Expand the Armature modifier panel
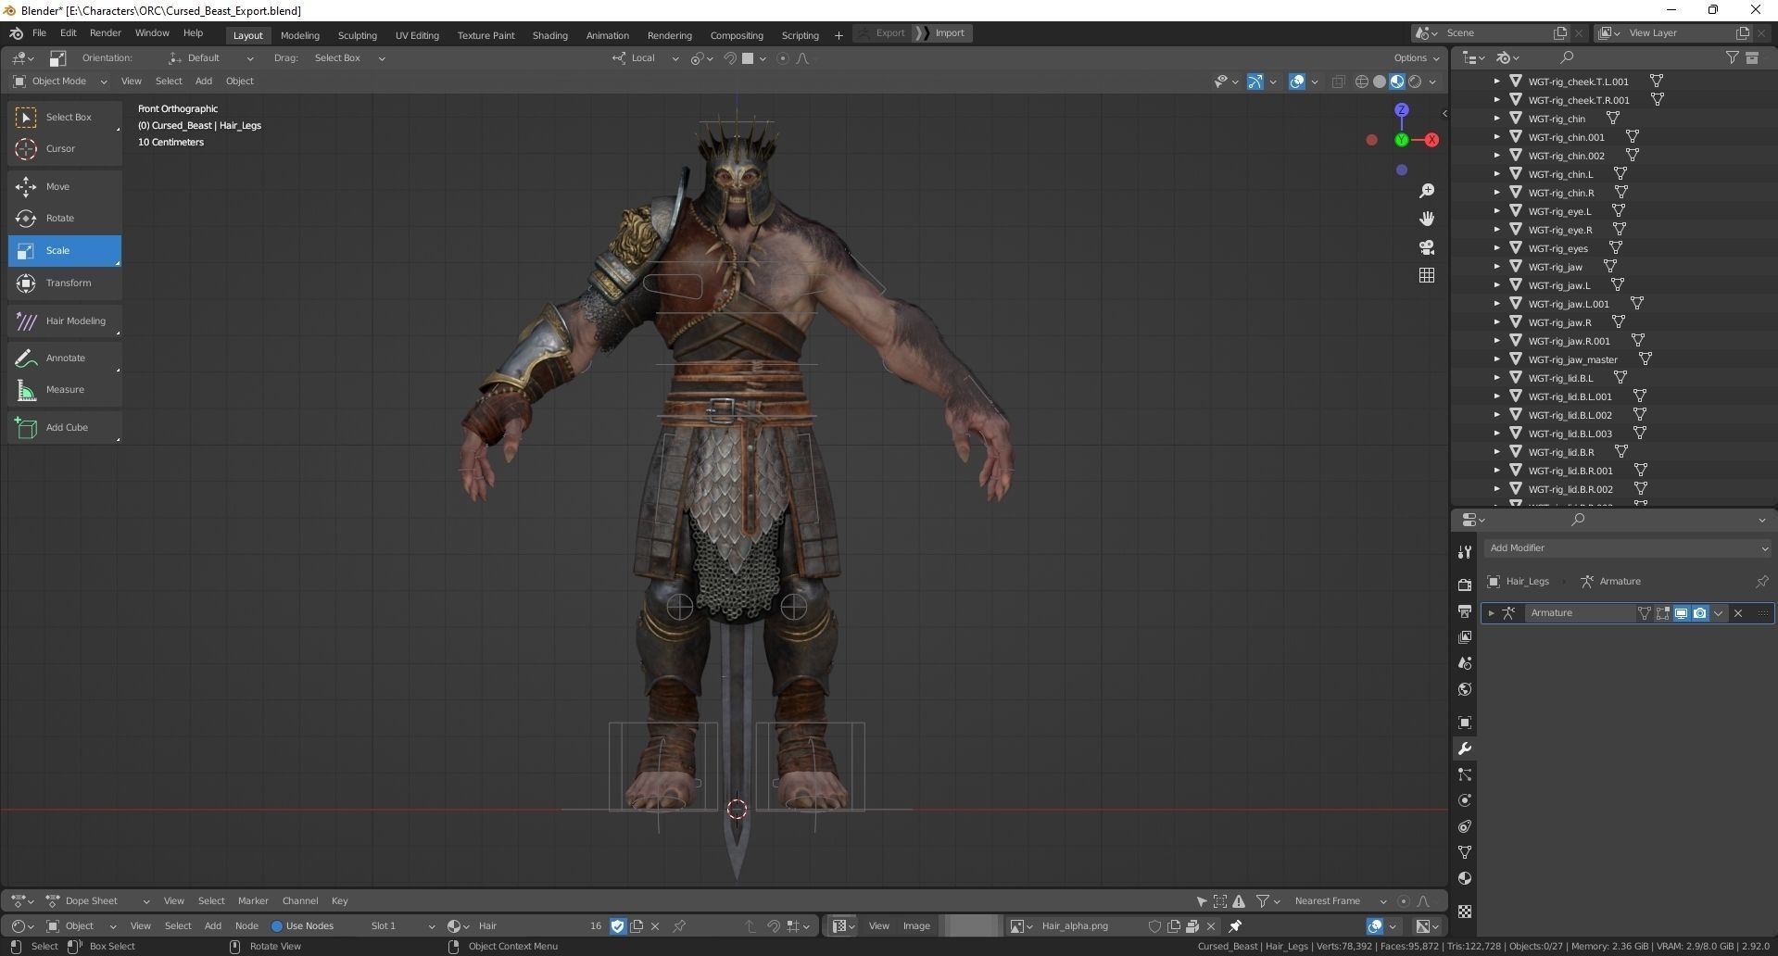The image size is (1778, 956). [x=1491, y=613]
